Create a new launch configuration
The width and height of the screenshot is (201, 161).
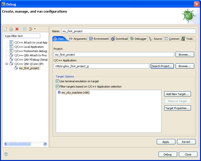pyautogui.click(x=5, y=29)
